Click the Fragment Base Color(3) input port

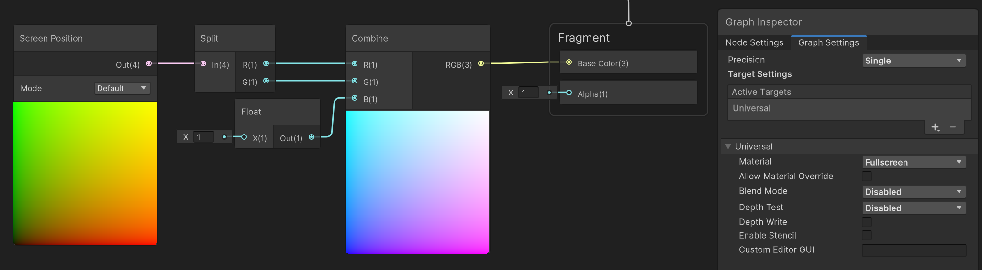tap(569, 62)
